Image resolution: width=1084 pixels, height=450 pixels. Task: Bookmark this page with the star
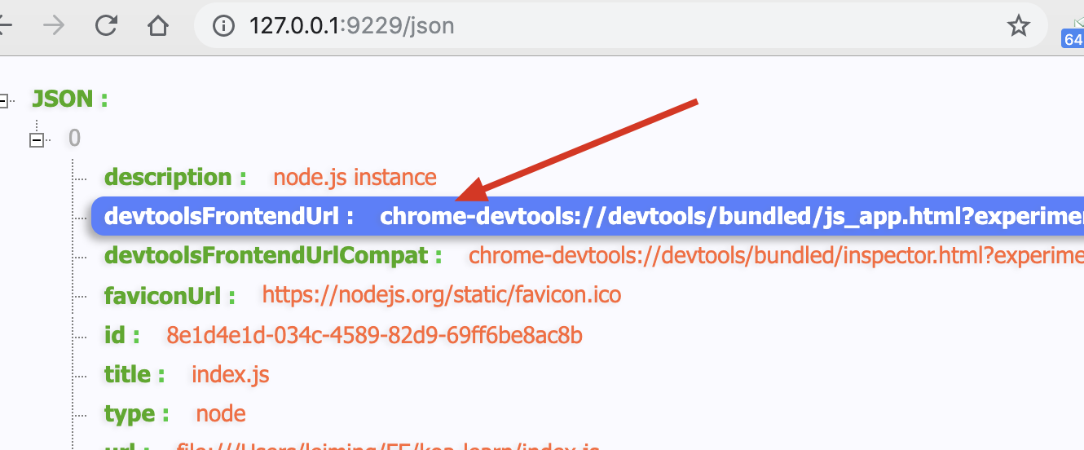[1018, 26]
